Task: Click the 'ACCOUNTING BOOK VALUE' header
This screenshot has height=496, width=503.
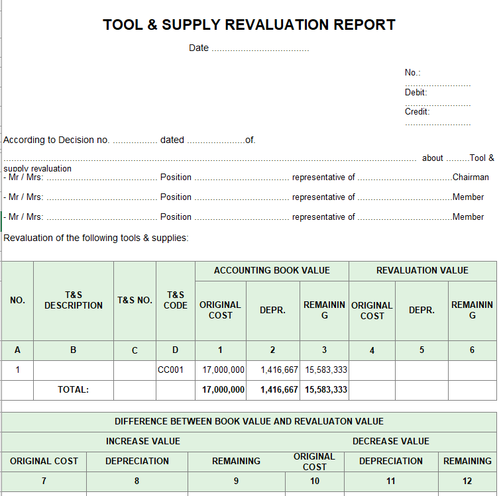Action: 272,271
